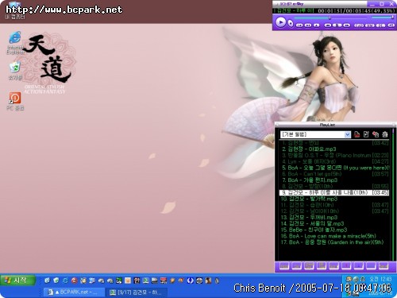Image resolution: width=397 pixels, height=298 pixels.
Task: Click the small Stop button beside Play
Action: pyautogui.click(x=291, y=24)
